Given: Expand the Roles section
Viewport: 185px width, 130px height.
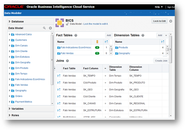Looking at the screenshot, I should [x=10, y=115].
